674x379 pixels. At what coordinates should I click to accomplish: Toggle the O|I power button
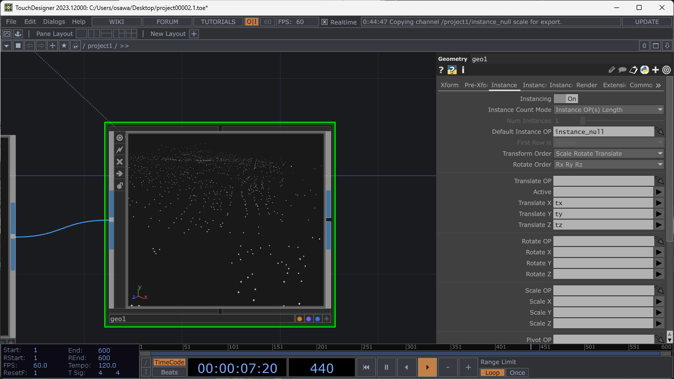[x=252, y=22]
